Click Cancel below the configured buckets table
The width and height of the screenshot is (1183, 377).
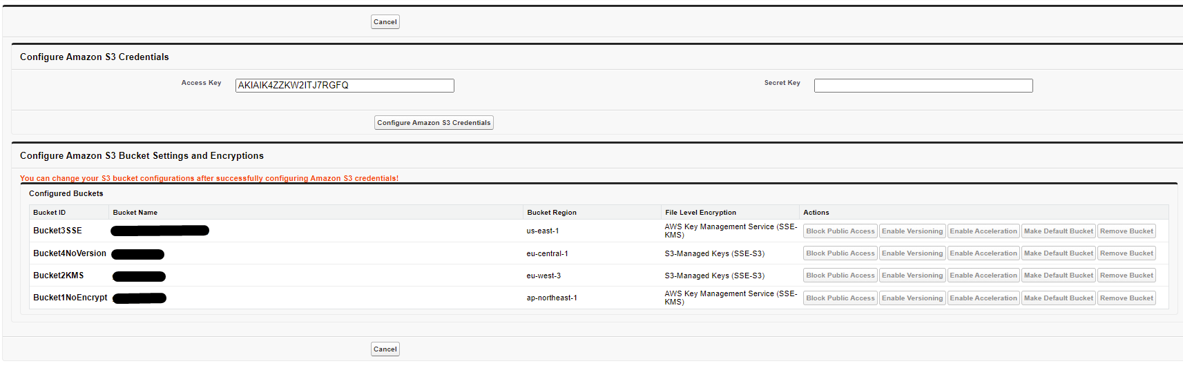pyautogui.click(x=385, y=349)
